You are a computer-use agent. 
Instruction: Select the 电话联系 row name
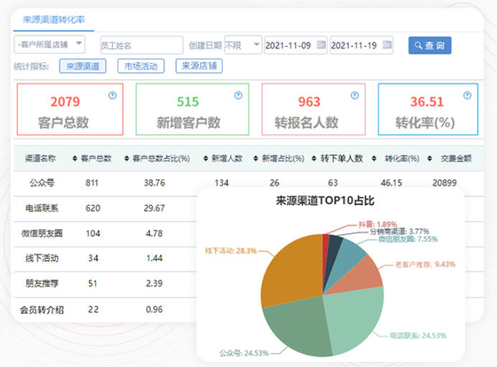click(x=42, y=208)
